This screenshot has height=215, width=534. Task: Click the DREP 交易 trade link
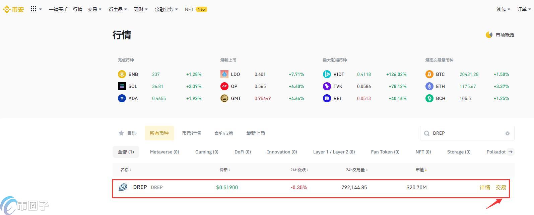[501, 188]
